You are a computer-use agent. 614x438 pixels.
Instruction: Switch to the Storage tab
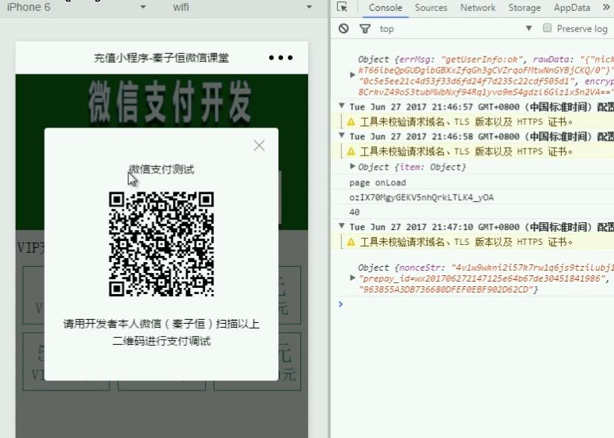click(x=524, y=8)
